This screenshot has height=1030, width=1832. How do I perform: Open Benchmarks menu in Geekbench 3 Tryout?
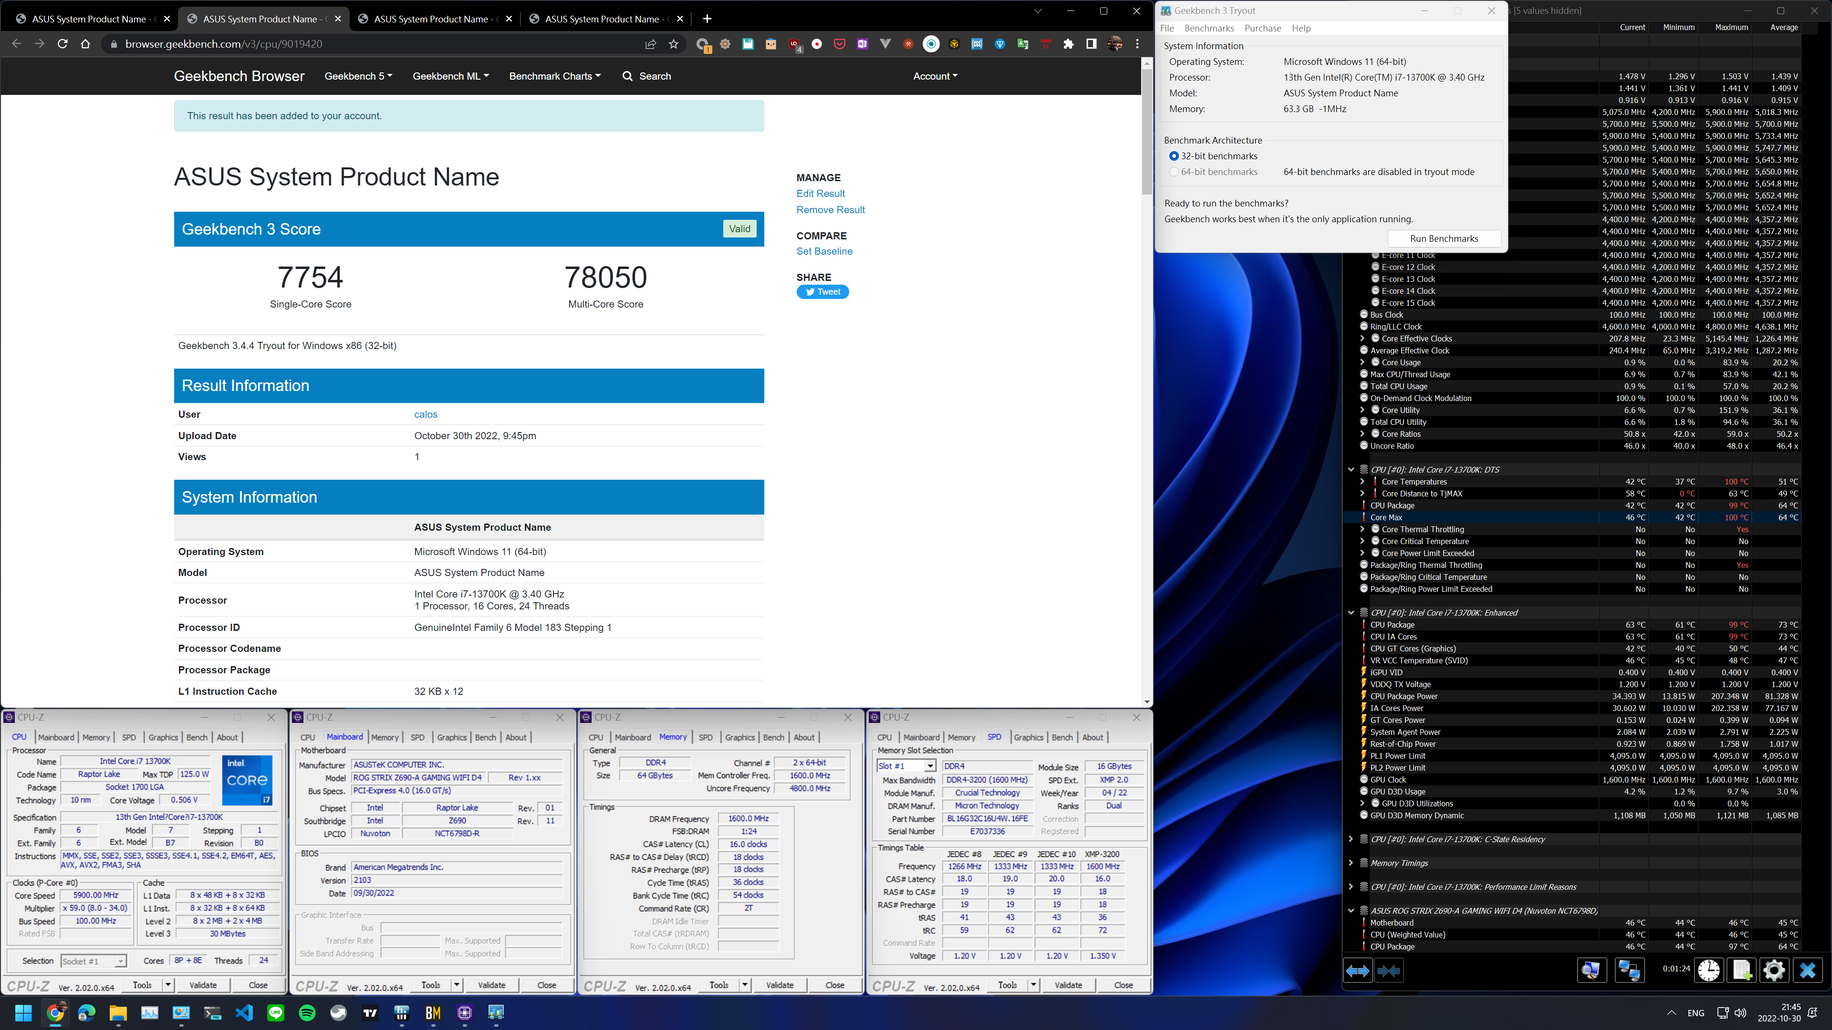(x=1209, y=29)
